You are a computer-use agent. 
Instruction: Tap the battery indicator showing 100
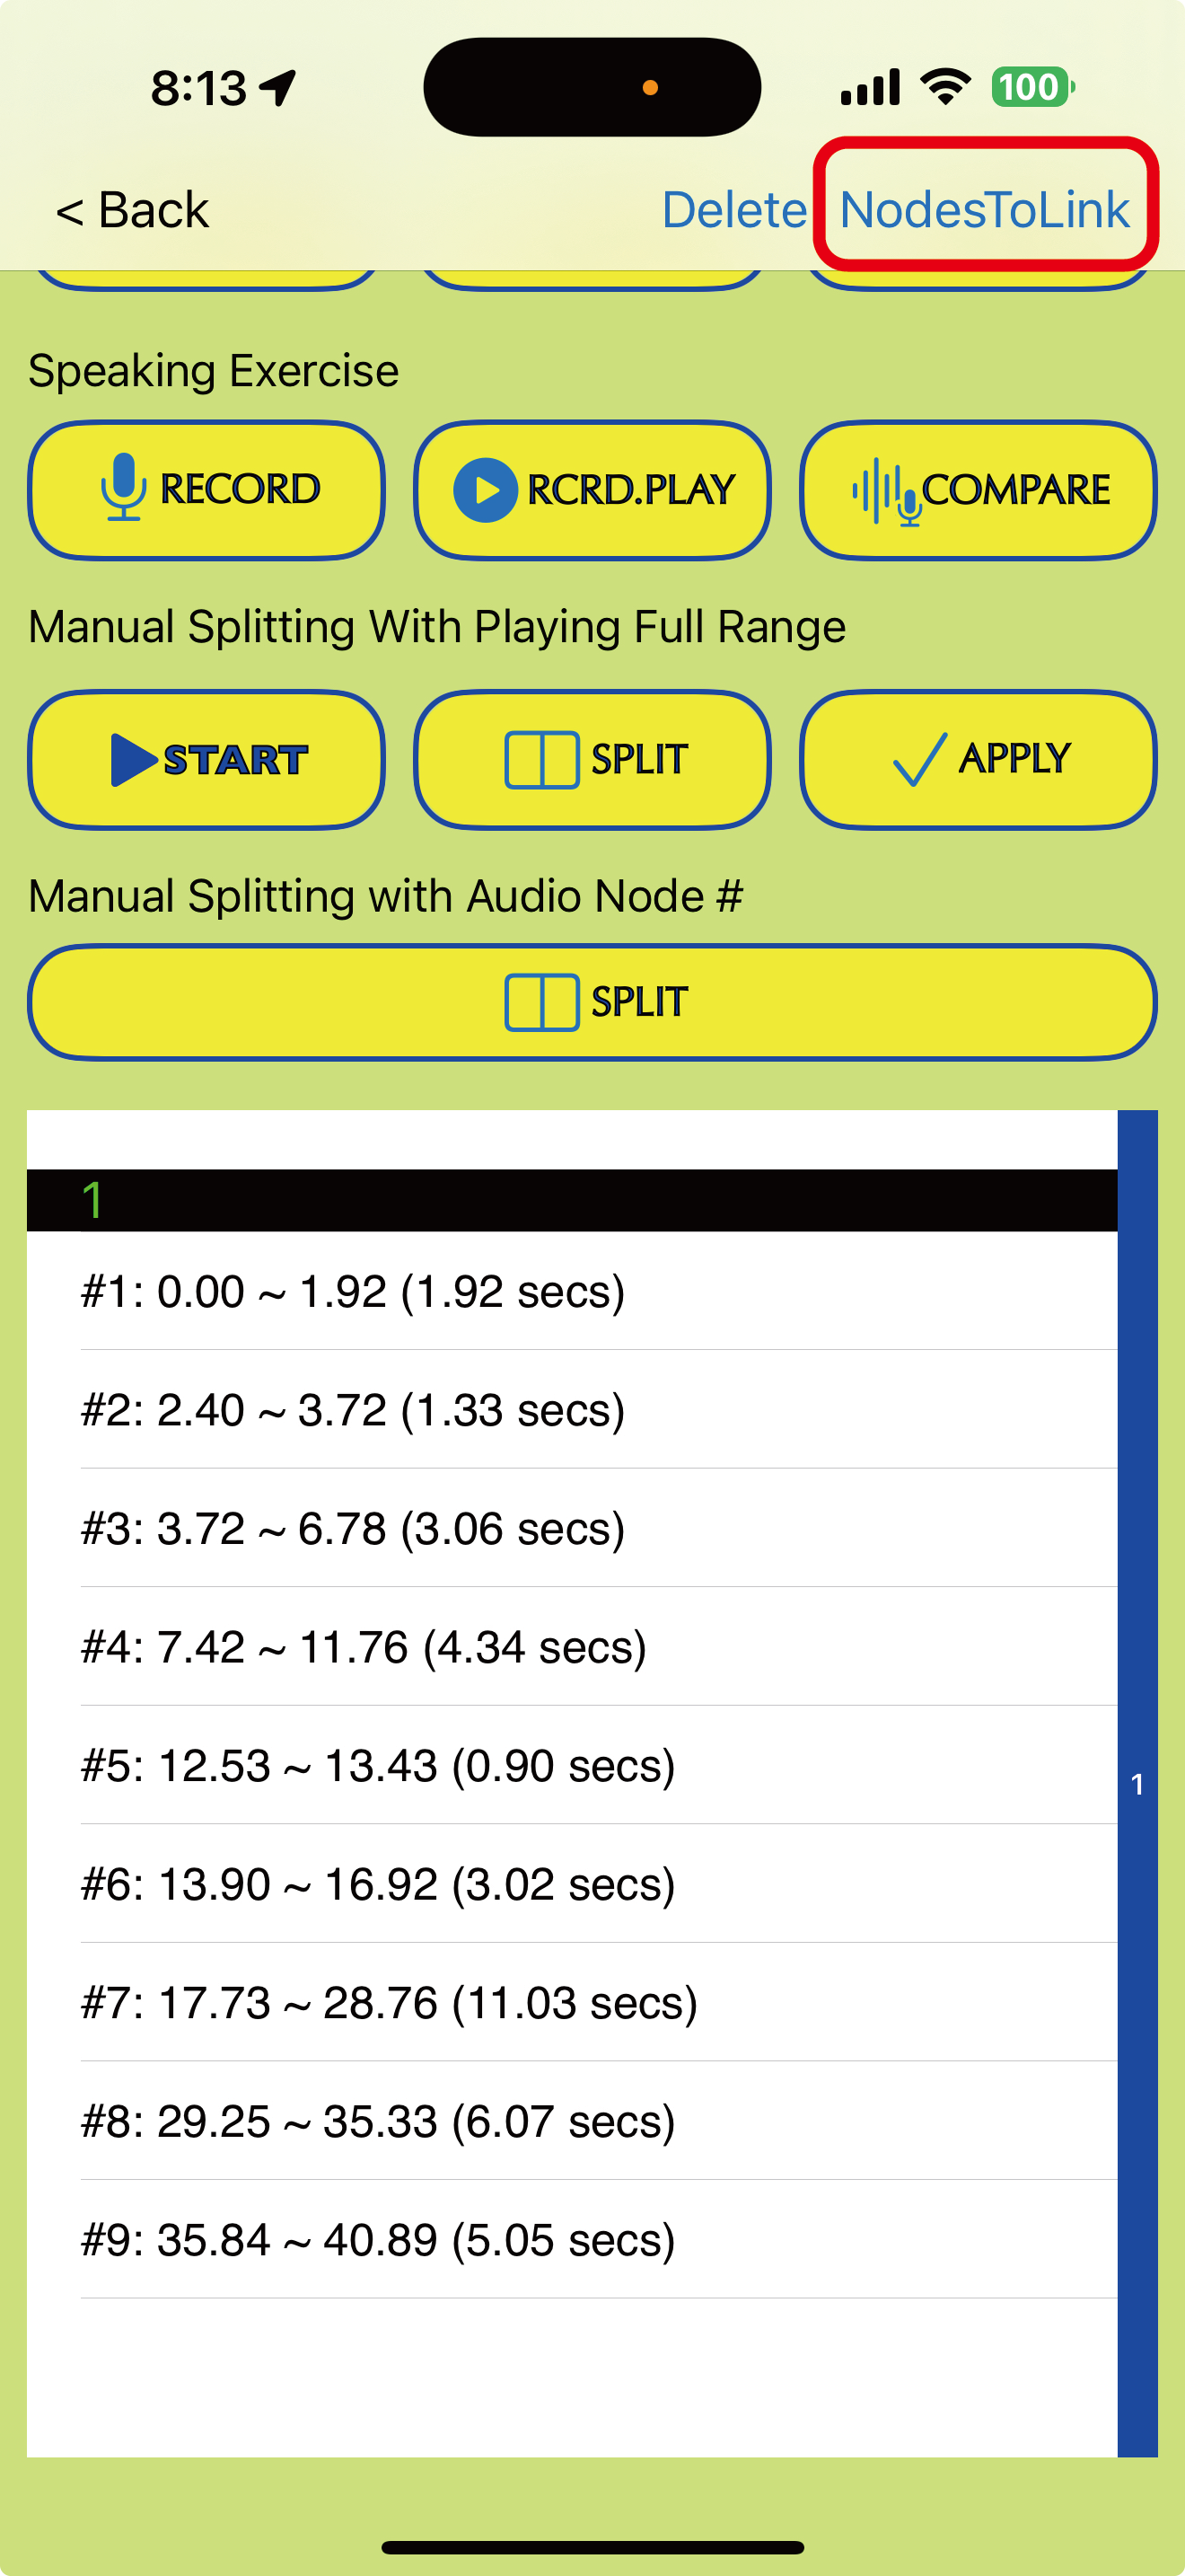tap(1031, 87)
